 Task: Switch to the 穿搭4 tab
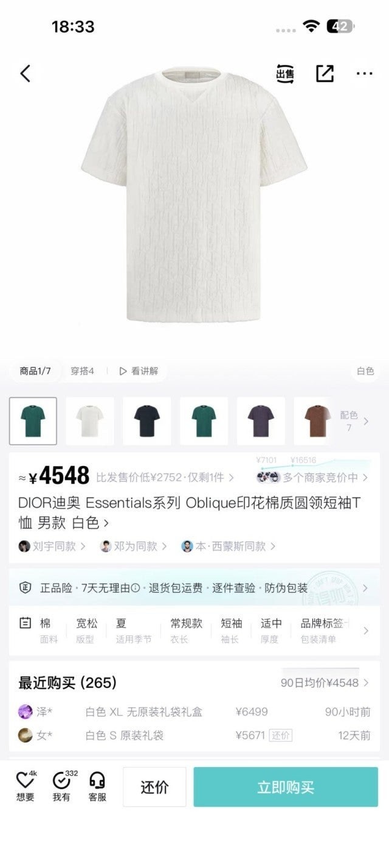point(82,371)
